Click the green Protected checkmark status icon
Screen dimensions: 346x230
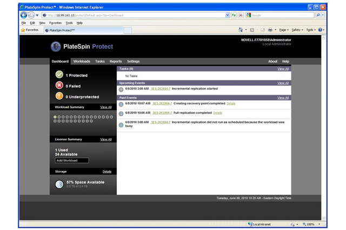point(59,75)
